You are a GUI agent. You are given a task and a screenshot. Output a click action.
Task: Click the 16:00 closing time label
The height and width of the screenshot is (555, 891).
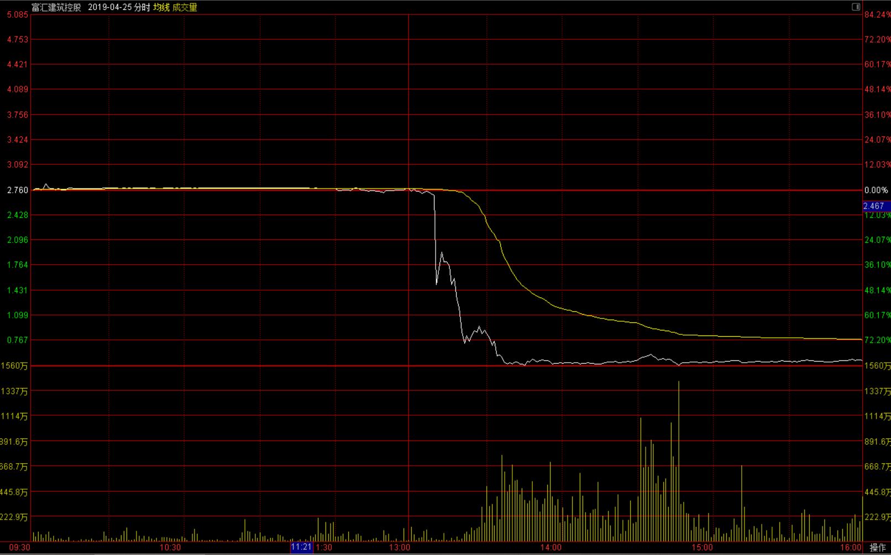851,547
